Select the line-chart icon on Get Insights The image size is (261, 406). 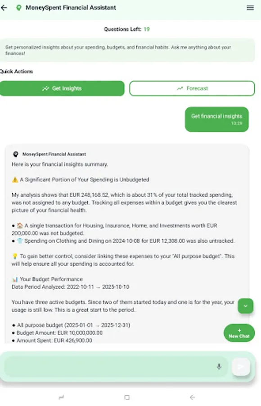tap(45, 88)
